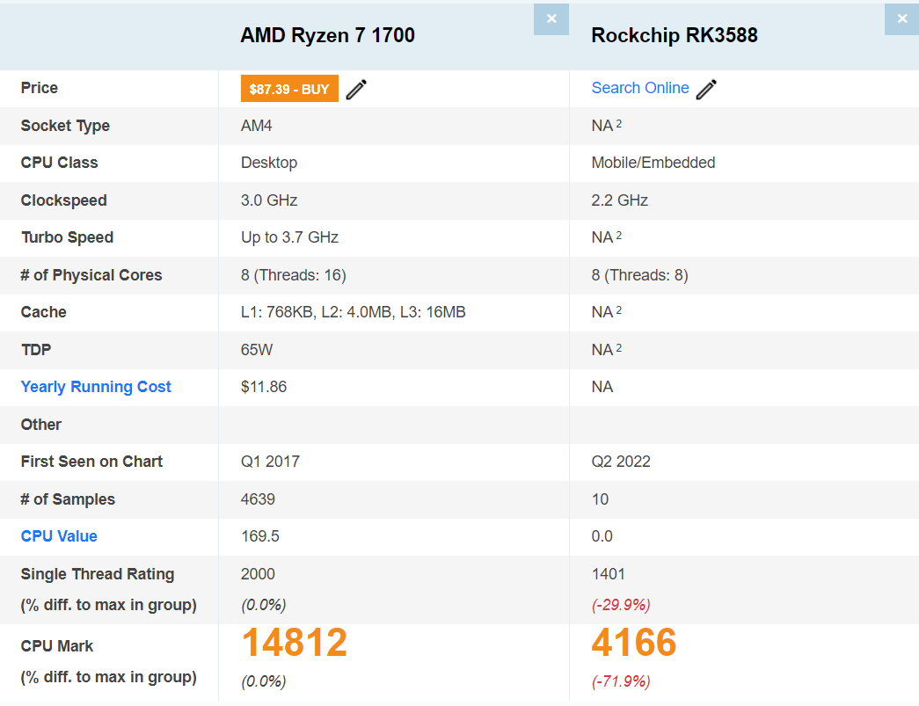
Task: Select the AMD Ryzen 7 1700 heading
Action: pos(328,35)
